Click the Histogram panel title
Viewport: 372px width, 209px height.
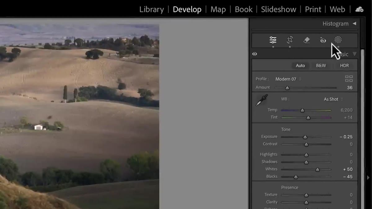coord(335,23)
